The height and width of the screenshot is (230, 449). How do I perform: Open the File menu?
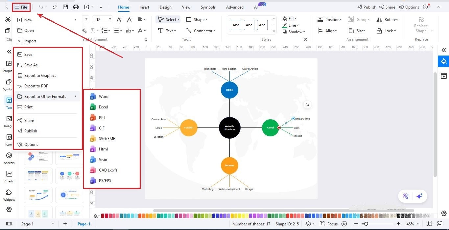21,7
